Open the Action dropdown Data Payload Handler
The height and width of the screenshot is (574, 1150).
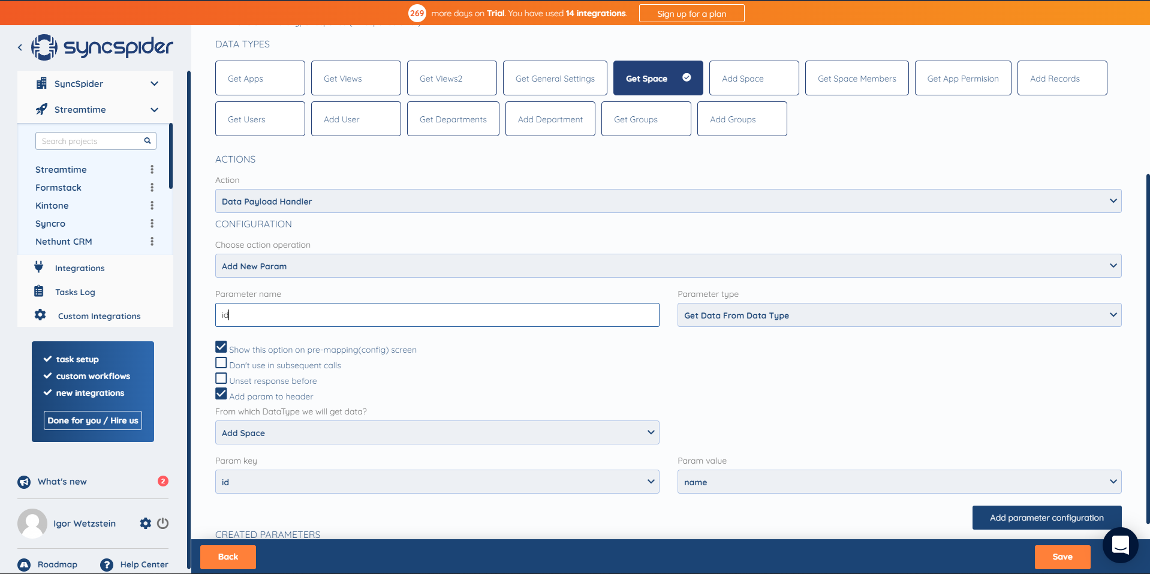(x=668, y=201)
